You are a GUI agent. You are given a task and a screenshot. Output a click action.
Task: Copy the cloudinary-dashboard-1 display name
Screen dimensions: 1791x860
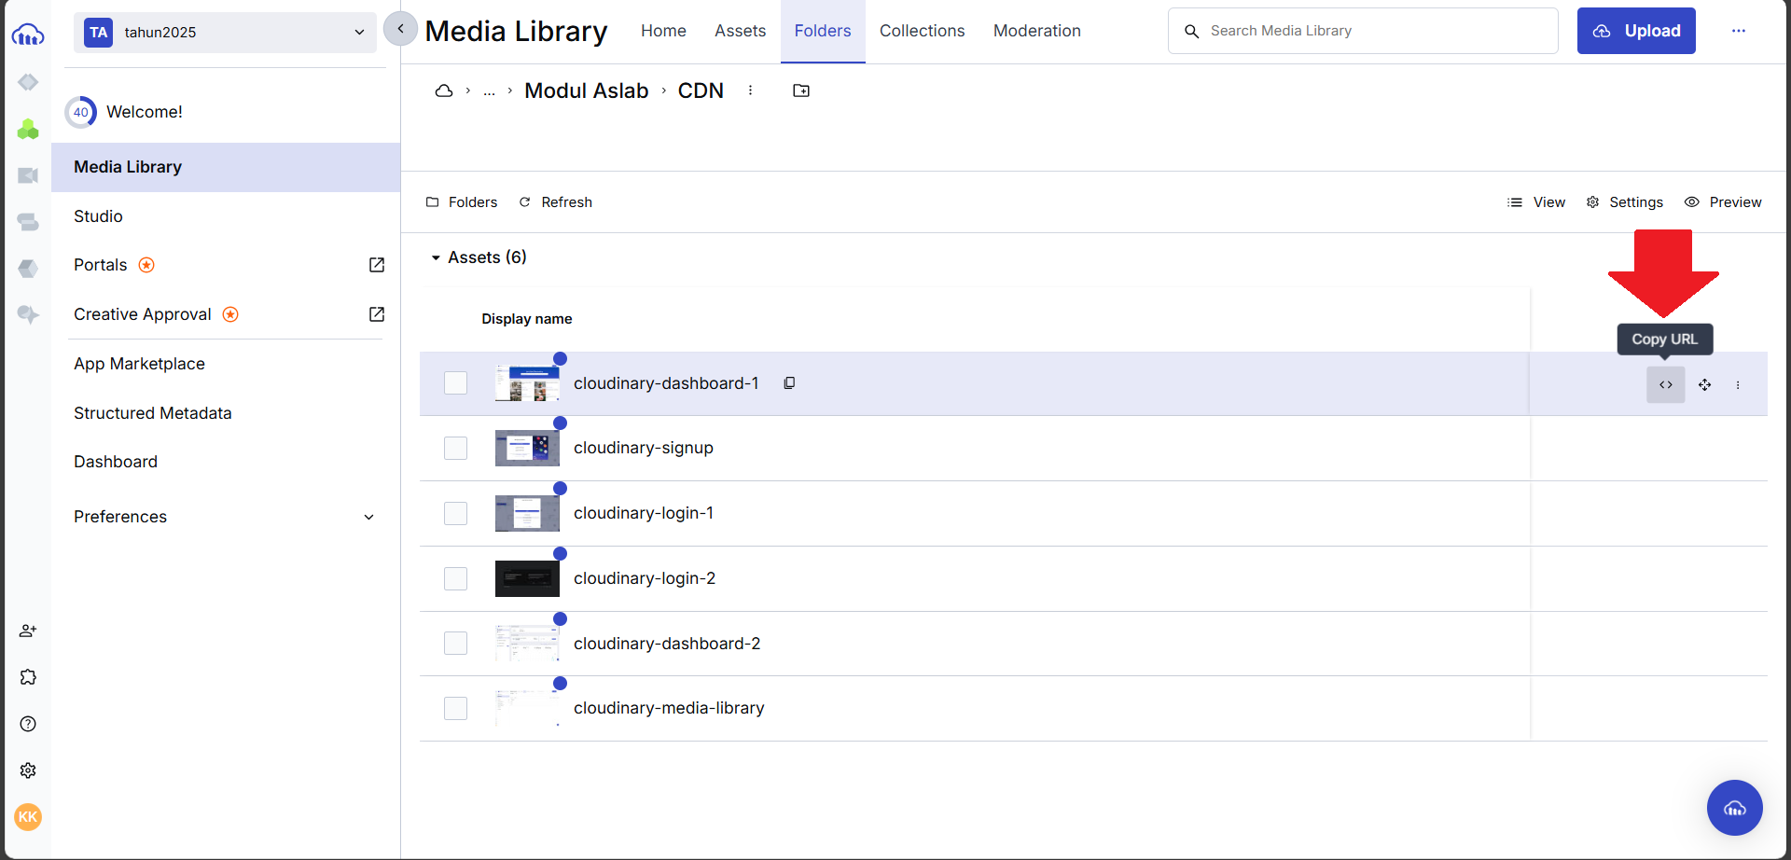(x=789, y=383)
